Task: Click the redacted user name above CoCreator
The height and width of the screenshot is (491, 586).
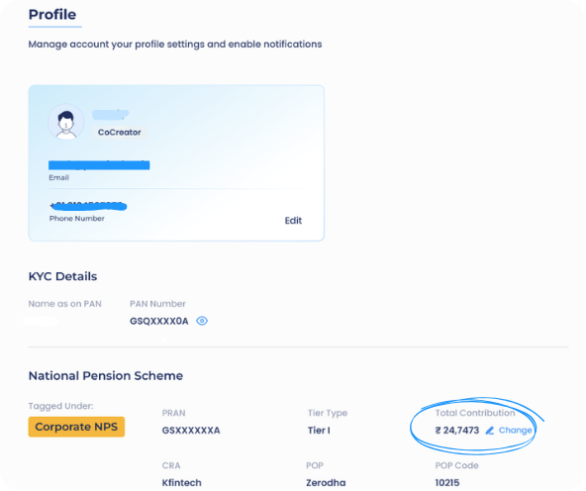Action: [110, 115]
